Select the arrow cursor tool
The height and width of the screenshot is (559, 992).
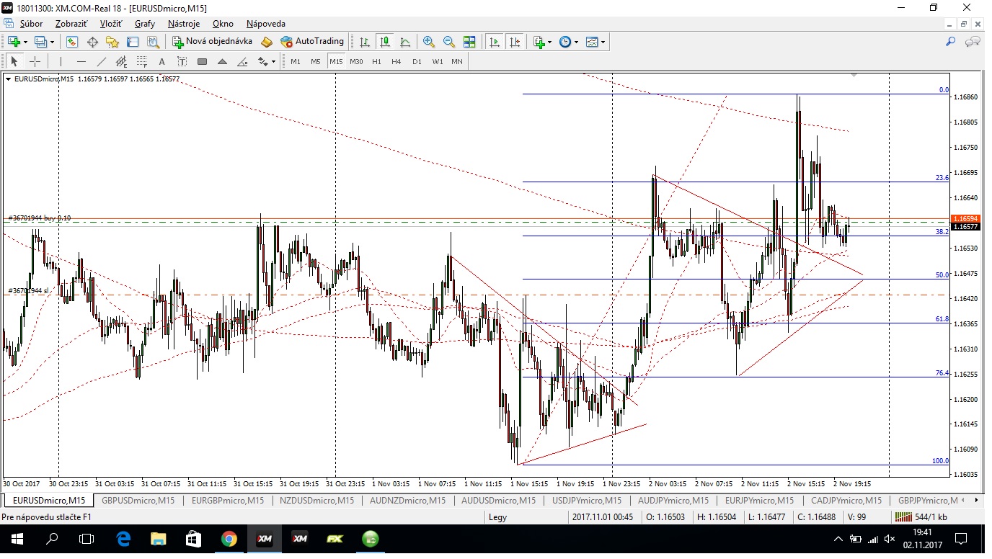point(14,61)
